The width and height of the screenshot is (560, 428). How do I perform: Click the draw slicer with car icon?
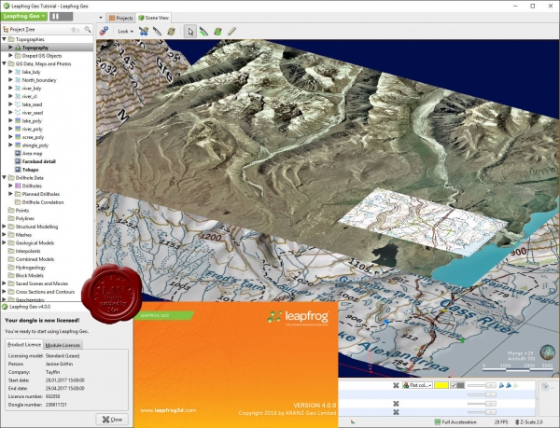click(x=144, y=32)
